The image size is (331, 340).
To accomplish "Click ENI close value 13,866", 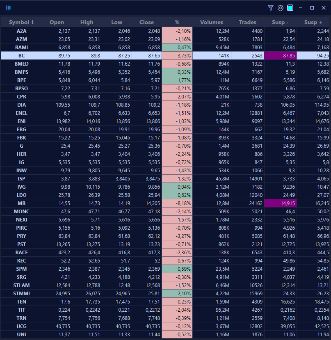I will [x=146, y=121].
